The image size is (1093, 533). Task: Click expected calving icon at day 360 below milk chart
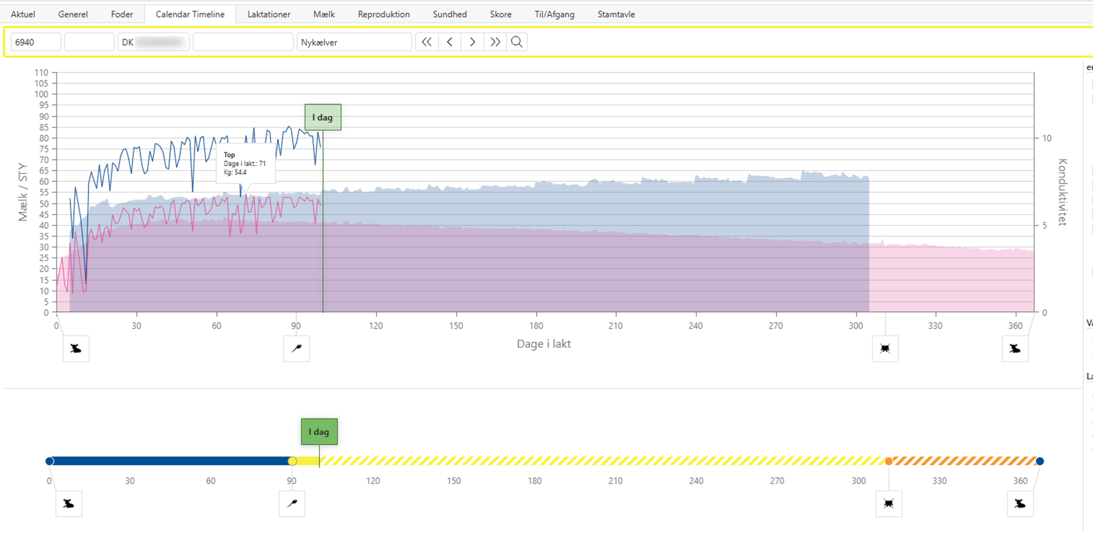(1014, 349)
